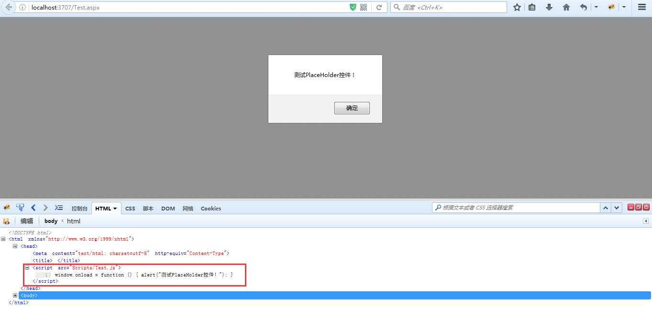Go to the home page icon
Image resolution: width=652 pixels, height=331 pixels.
(x=566, y=7)
